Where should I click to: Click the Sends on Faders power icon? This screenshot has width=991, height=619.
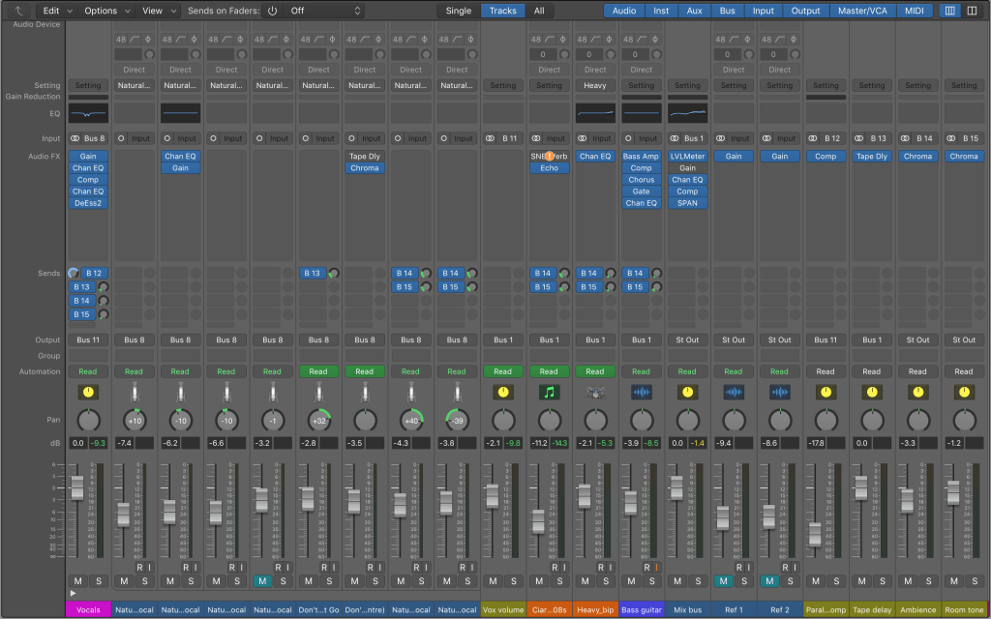(x=272, y=11)
